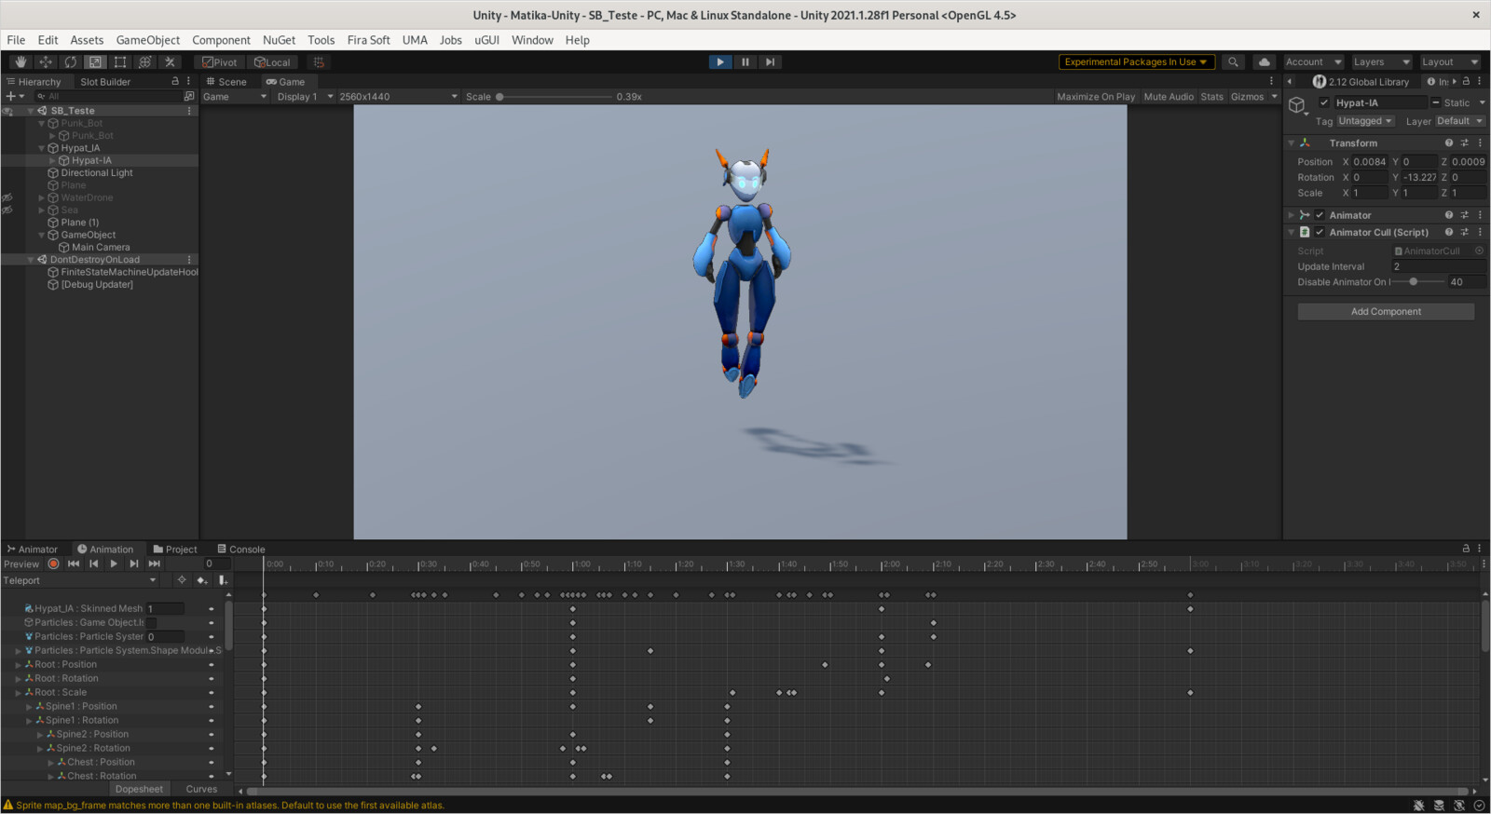Go to previous keyframe
Screen dimensions: 1491x814
94,563
